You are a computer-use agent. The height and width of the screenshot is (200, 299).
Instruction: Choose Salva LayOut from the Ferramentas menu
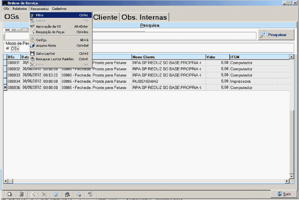tap(45, 53)
